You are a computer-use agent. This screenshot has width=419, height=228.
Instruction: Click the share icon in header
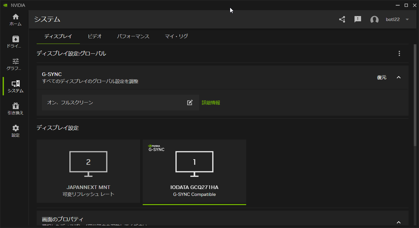pos(342,19)
